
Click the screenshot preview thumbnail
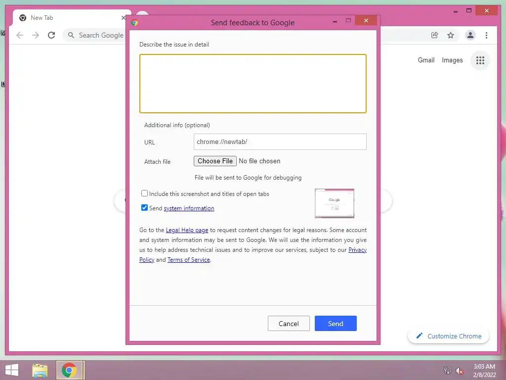coord(335,203)
